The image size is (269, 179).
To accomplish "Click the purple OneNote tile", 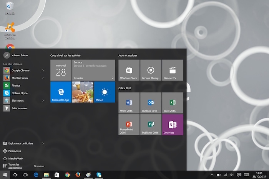I will pos(173,125).
